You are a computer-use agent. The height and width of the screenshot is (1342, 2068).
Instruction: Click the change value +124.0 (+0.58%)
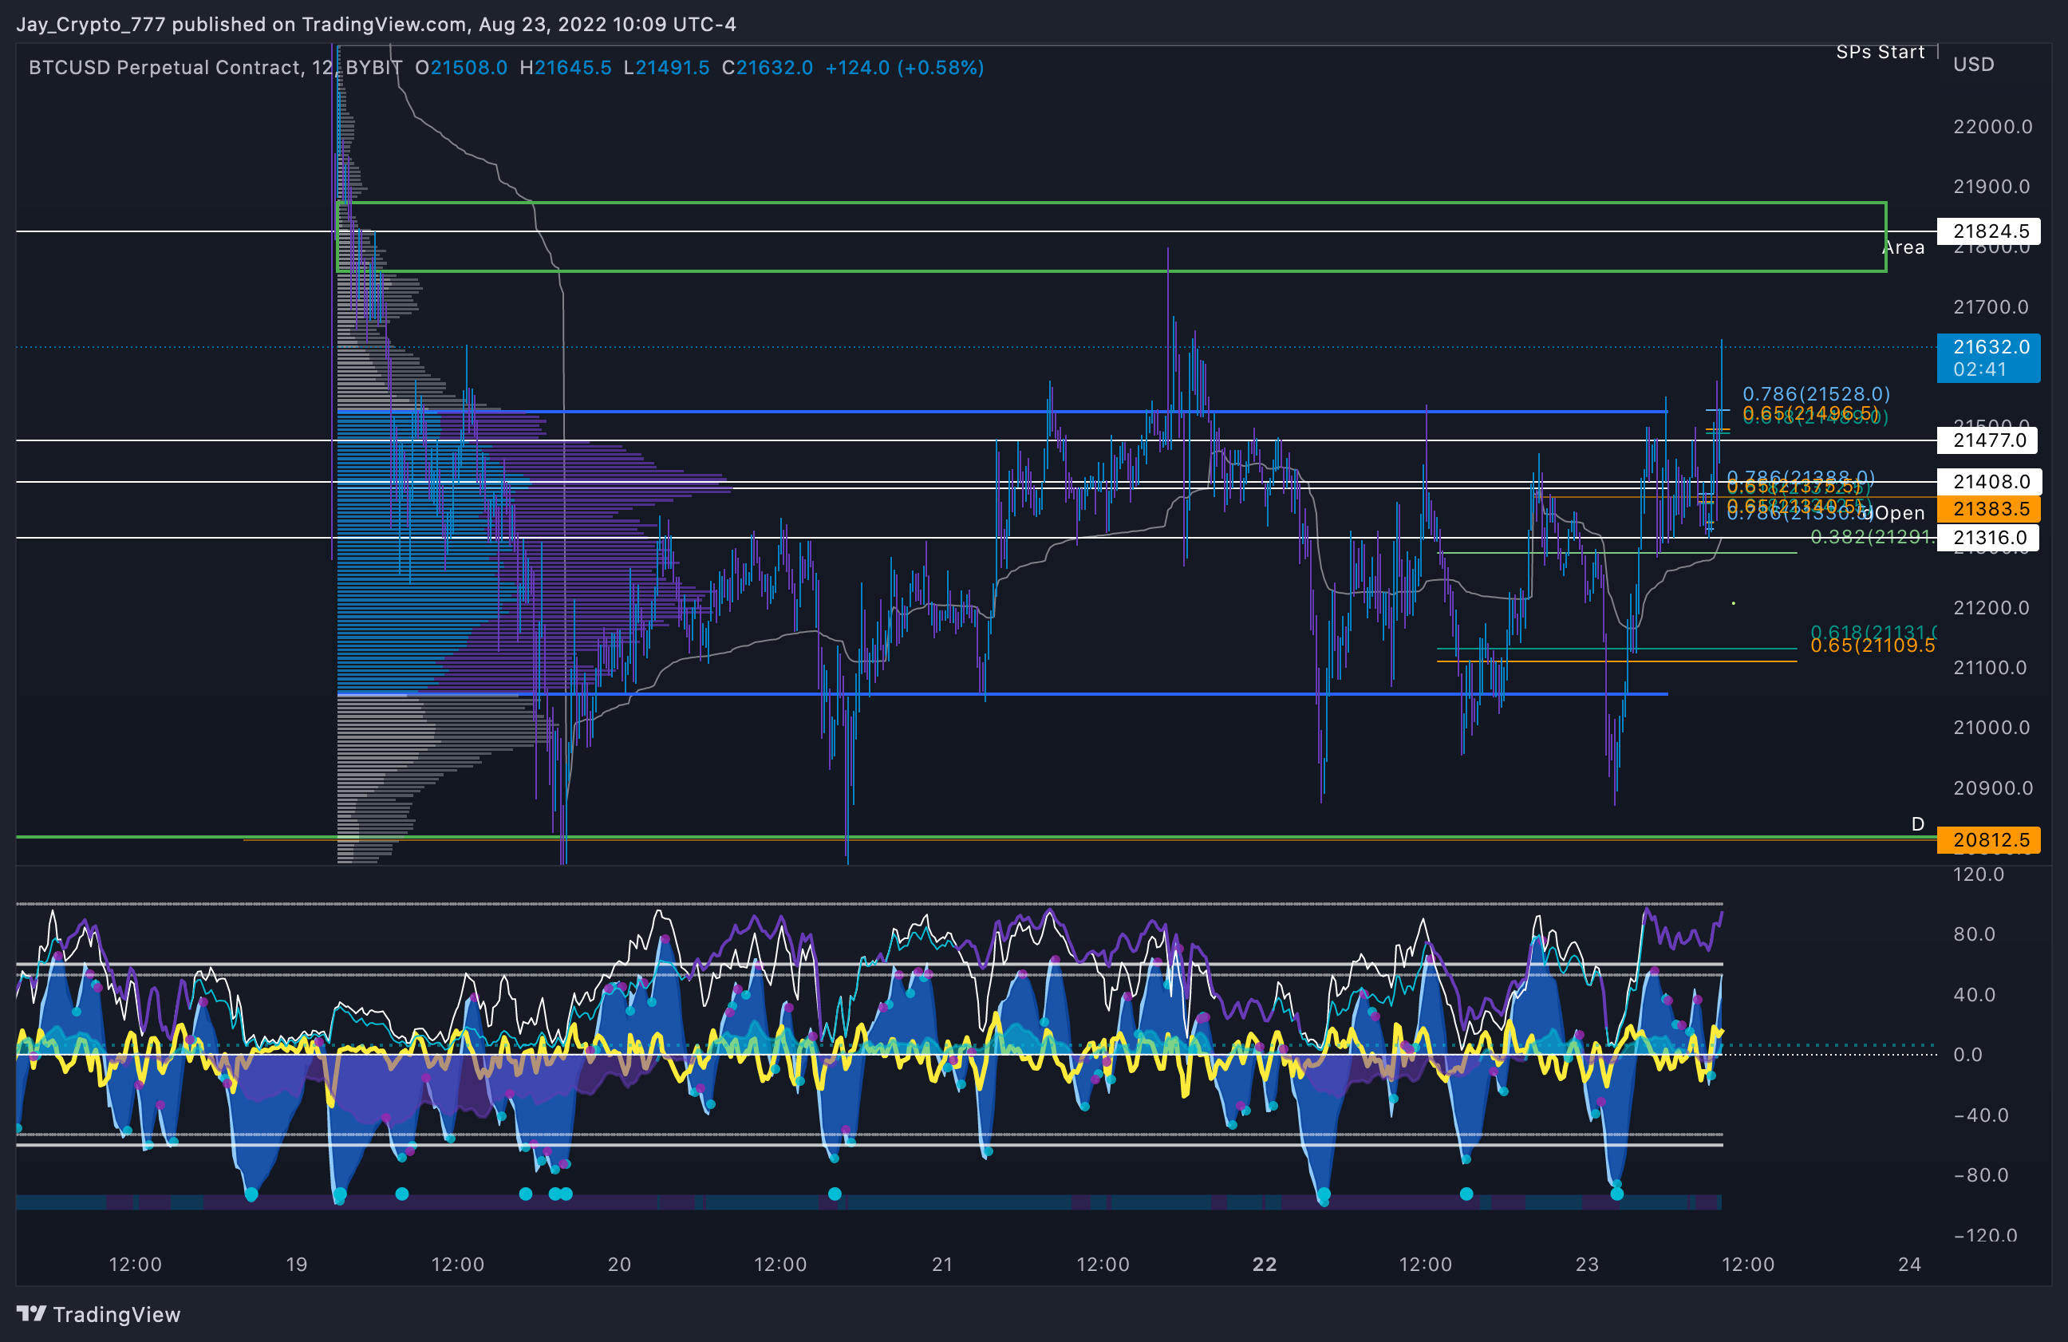tap(905, 68)
